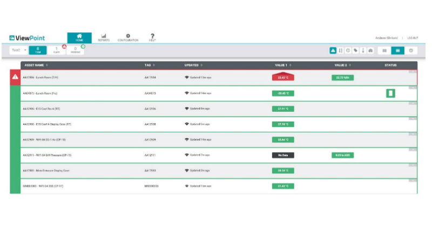Image resolution: width=432 pixels, height=243 pixels.
Task: Click the Log Out link
Action: point(413,38)
